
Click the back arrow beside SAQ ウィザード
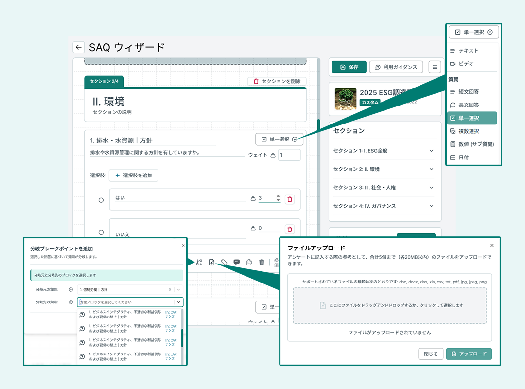coord(78,47)
